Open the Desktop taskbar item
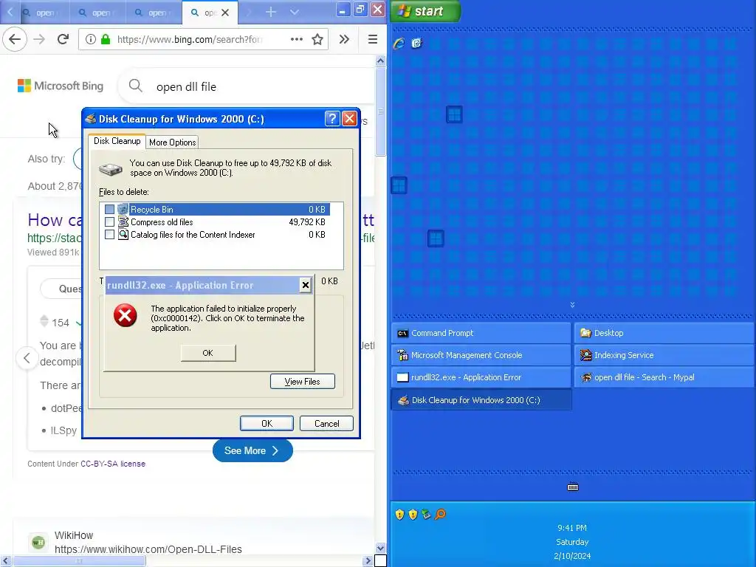The image size is (756, 567). click(664, 333)
